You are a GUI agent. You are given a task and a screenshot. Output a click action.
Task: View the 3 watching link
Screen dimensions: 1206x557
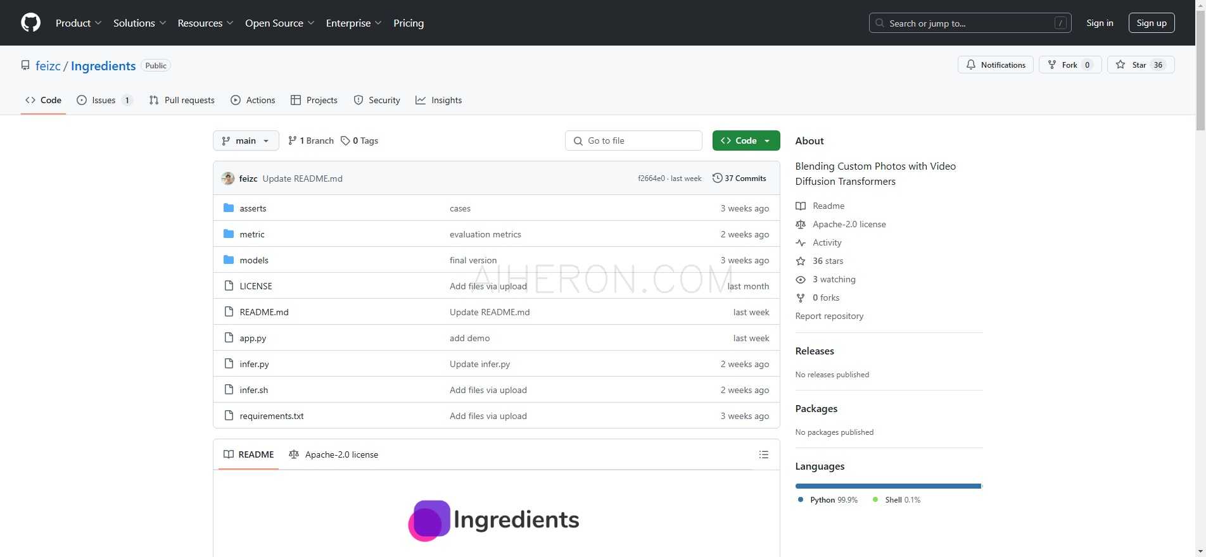[834, 279]
